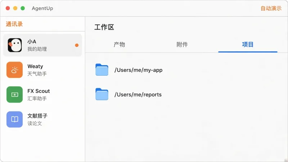The width and height of the screenshot is (288, 162).
Task: Click the 我的助理 subtitle
Action: (x=37, y=49)
